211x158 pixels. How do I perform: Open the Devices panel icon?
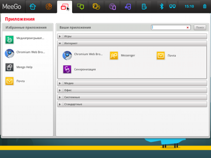coord(144,7)
